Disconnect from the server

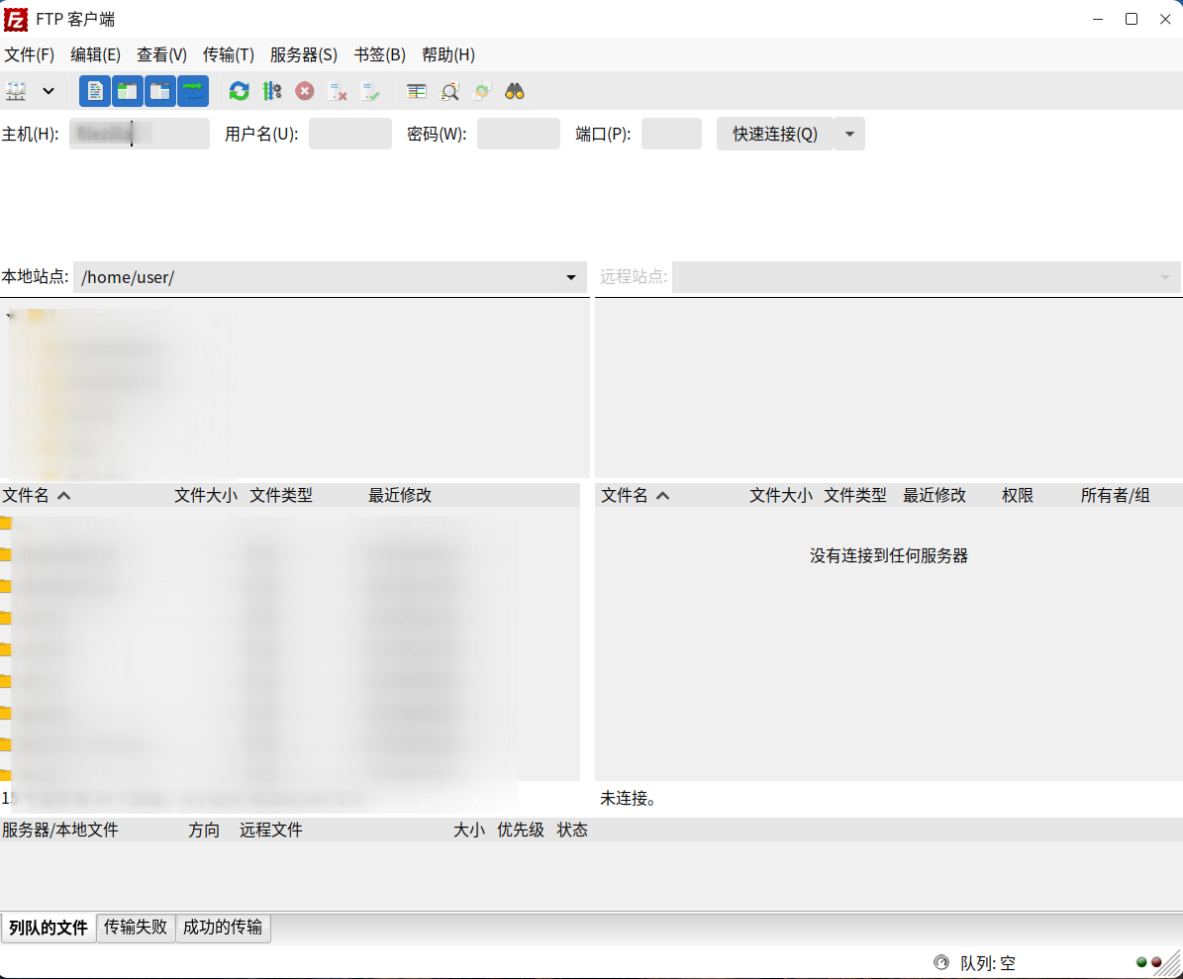338,90
